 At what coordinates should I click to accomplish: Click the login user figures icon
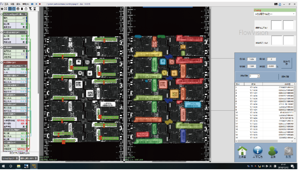pyautogui.click(x=273, y=151)
